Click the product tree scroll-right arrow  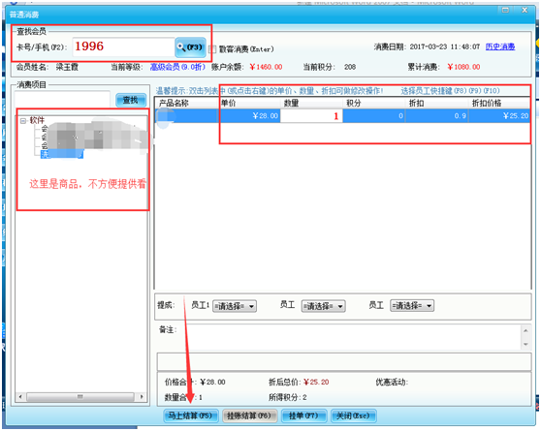(x=142, y=396)
